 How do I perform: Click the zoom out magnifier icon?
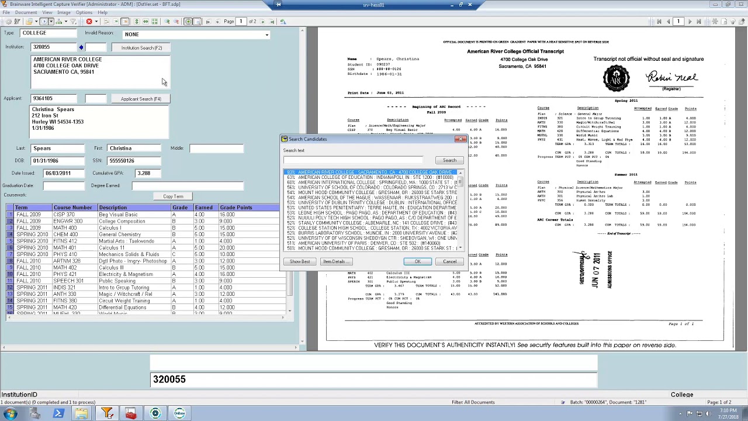click(x=176, y=22)
